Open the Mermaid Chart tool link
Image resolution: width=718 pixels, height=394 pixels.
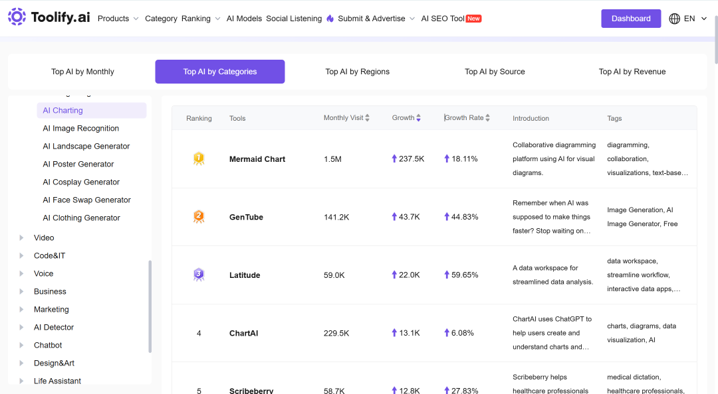click(257, 159)
